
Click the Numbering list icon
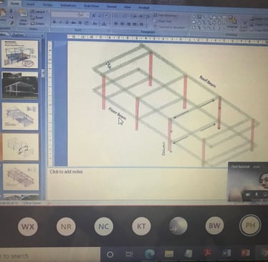coord(126,16)
